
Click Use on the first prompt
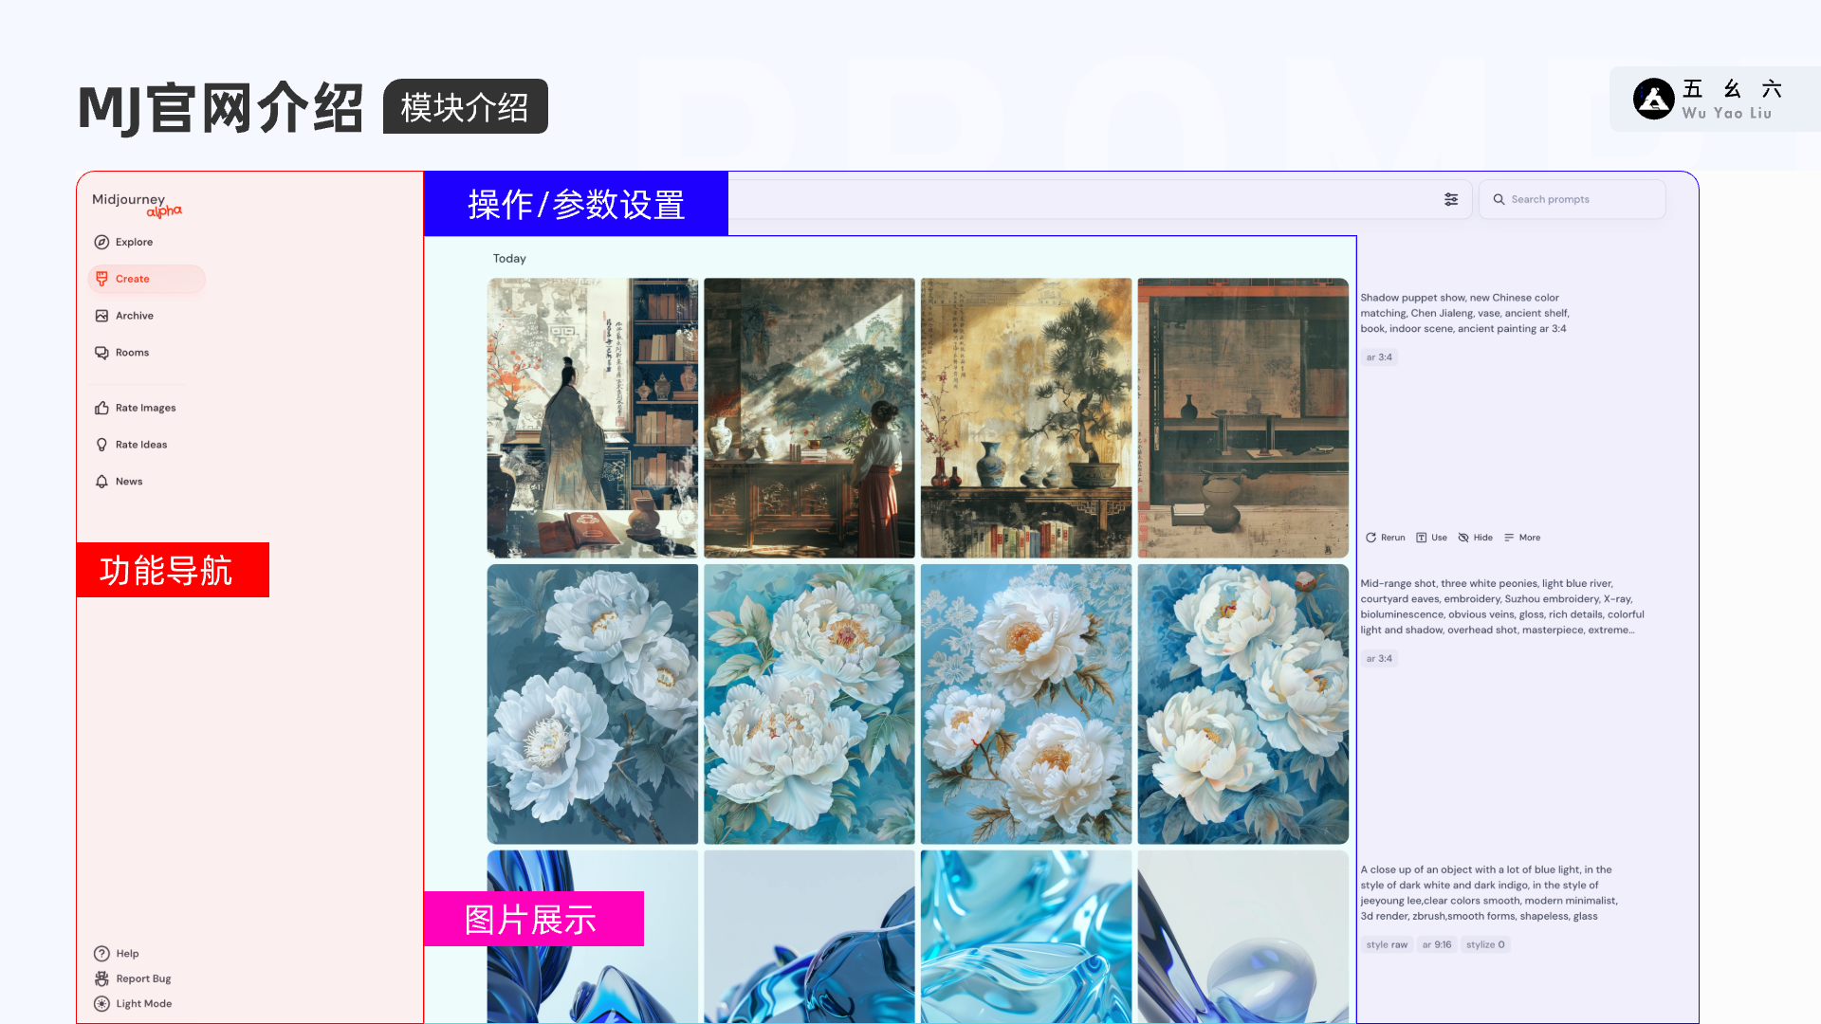point(1431,538)
